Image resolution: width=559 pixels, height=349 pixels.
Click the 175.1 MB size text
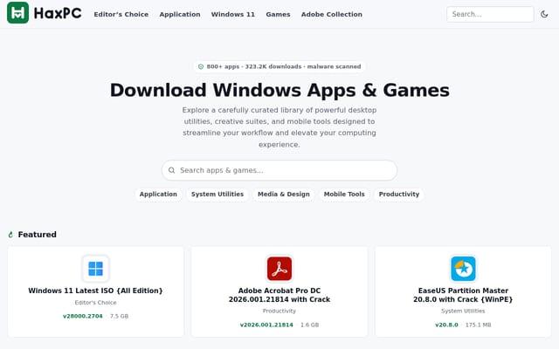(x=479, y=325)
